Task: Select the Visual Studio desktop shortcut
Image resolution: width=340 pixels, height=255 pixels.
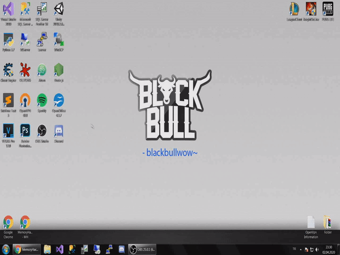Action: (x=8, y=14)
